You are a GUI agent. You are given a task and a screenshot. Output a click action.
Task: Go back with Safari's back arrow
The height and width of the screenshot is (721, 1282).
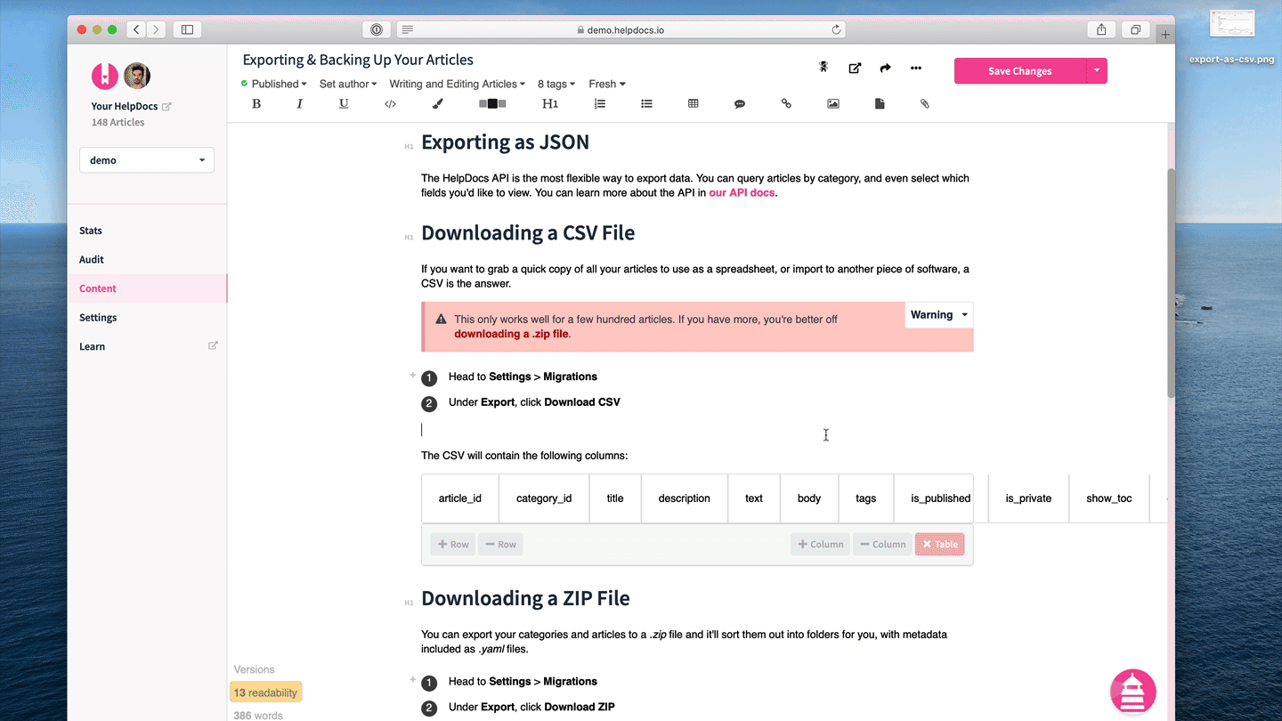[x=136, y=29]
